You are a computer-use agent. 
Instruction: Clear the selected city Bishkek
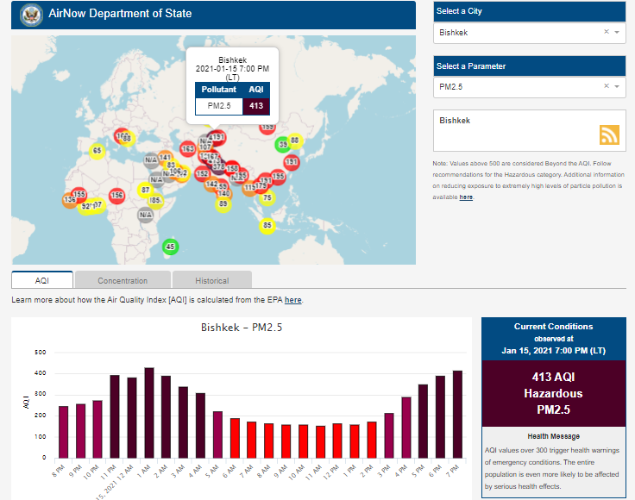[x=606, y=32]
